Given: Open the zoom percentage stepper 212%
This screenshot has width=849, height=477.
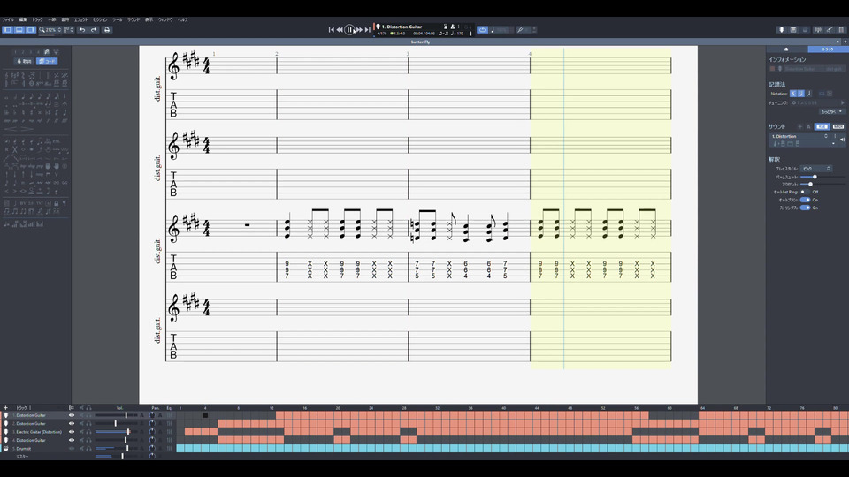Looking at the screenshot, I should coord(59,30).
